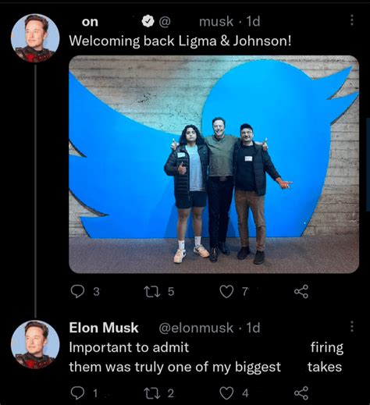Enlarge the photo with blue bird logo
Viewport: 370px width, 405px height.
214,165
